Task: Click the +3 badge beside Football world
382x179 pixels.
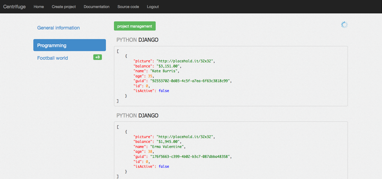Action: (97, 57)
